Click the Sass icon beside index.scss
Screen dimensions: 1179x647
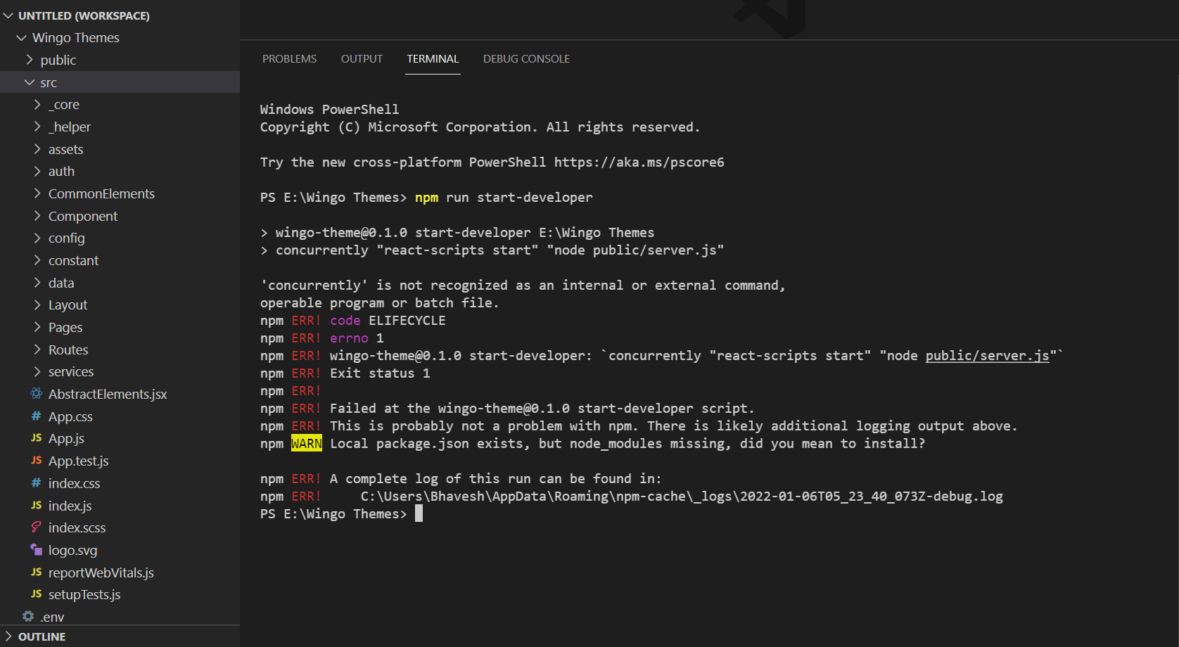tap(37, 527)
